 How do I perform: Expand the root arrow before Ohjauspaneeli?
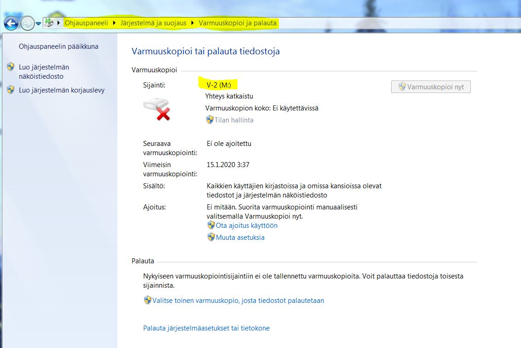tap(58, 23)
